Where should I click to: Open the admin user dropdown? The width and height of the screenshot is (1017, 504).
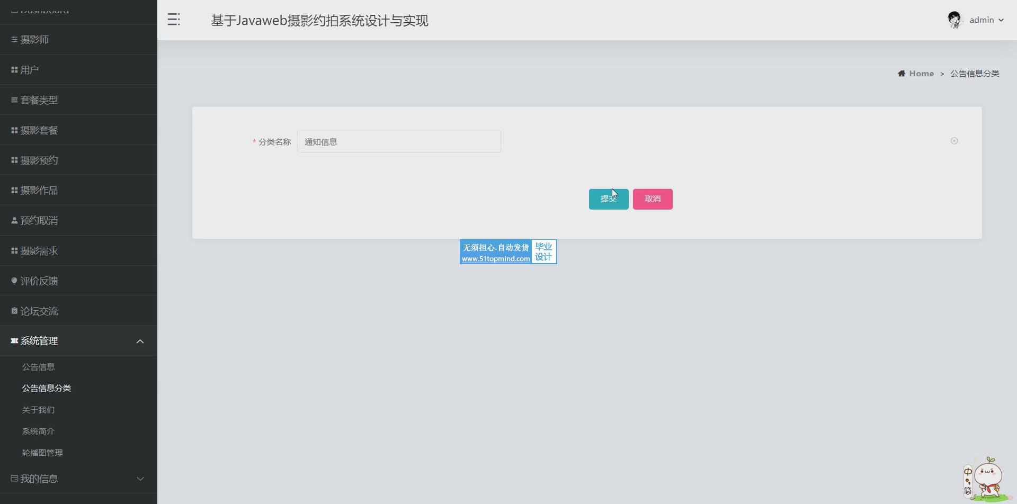click(x=986, y=20)
